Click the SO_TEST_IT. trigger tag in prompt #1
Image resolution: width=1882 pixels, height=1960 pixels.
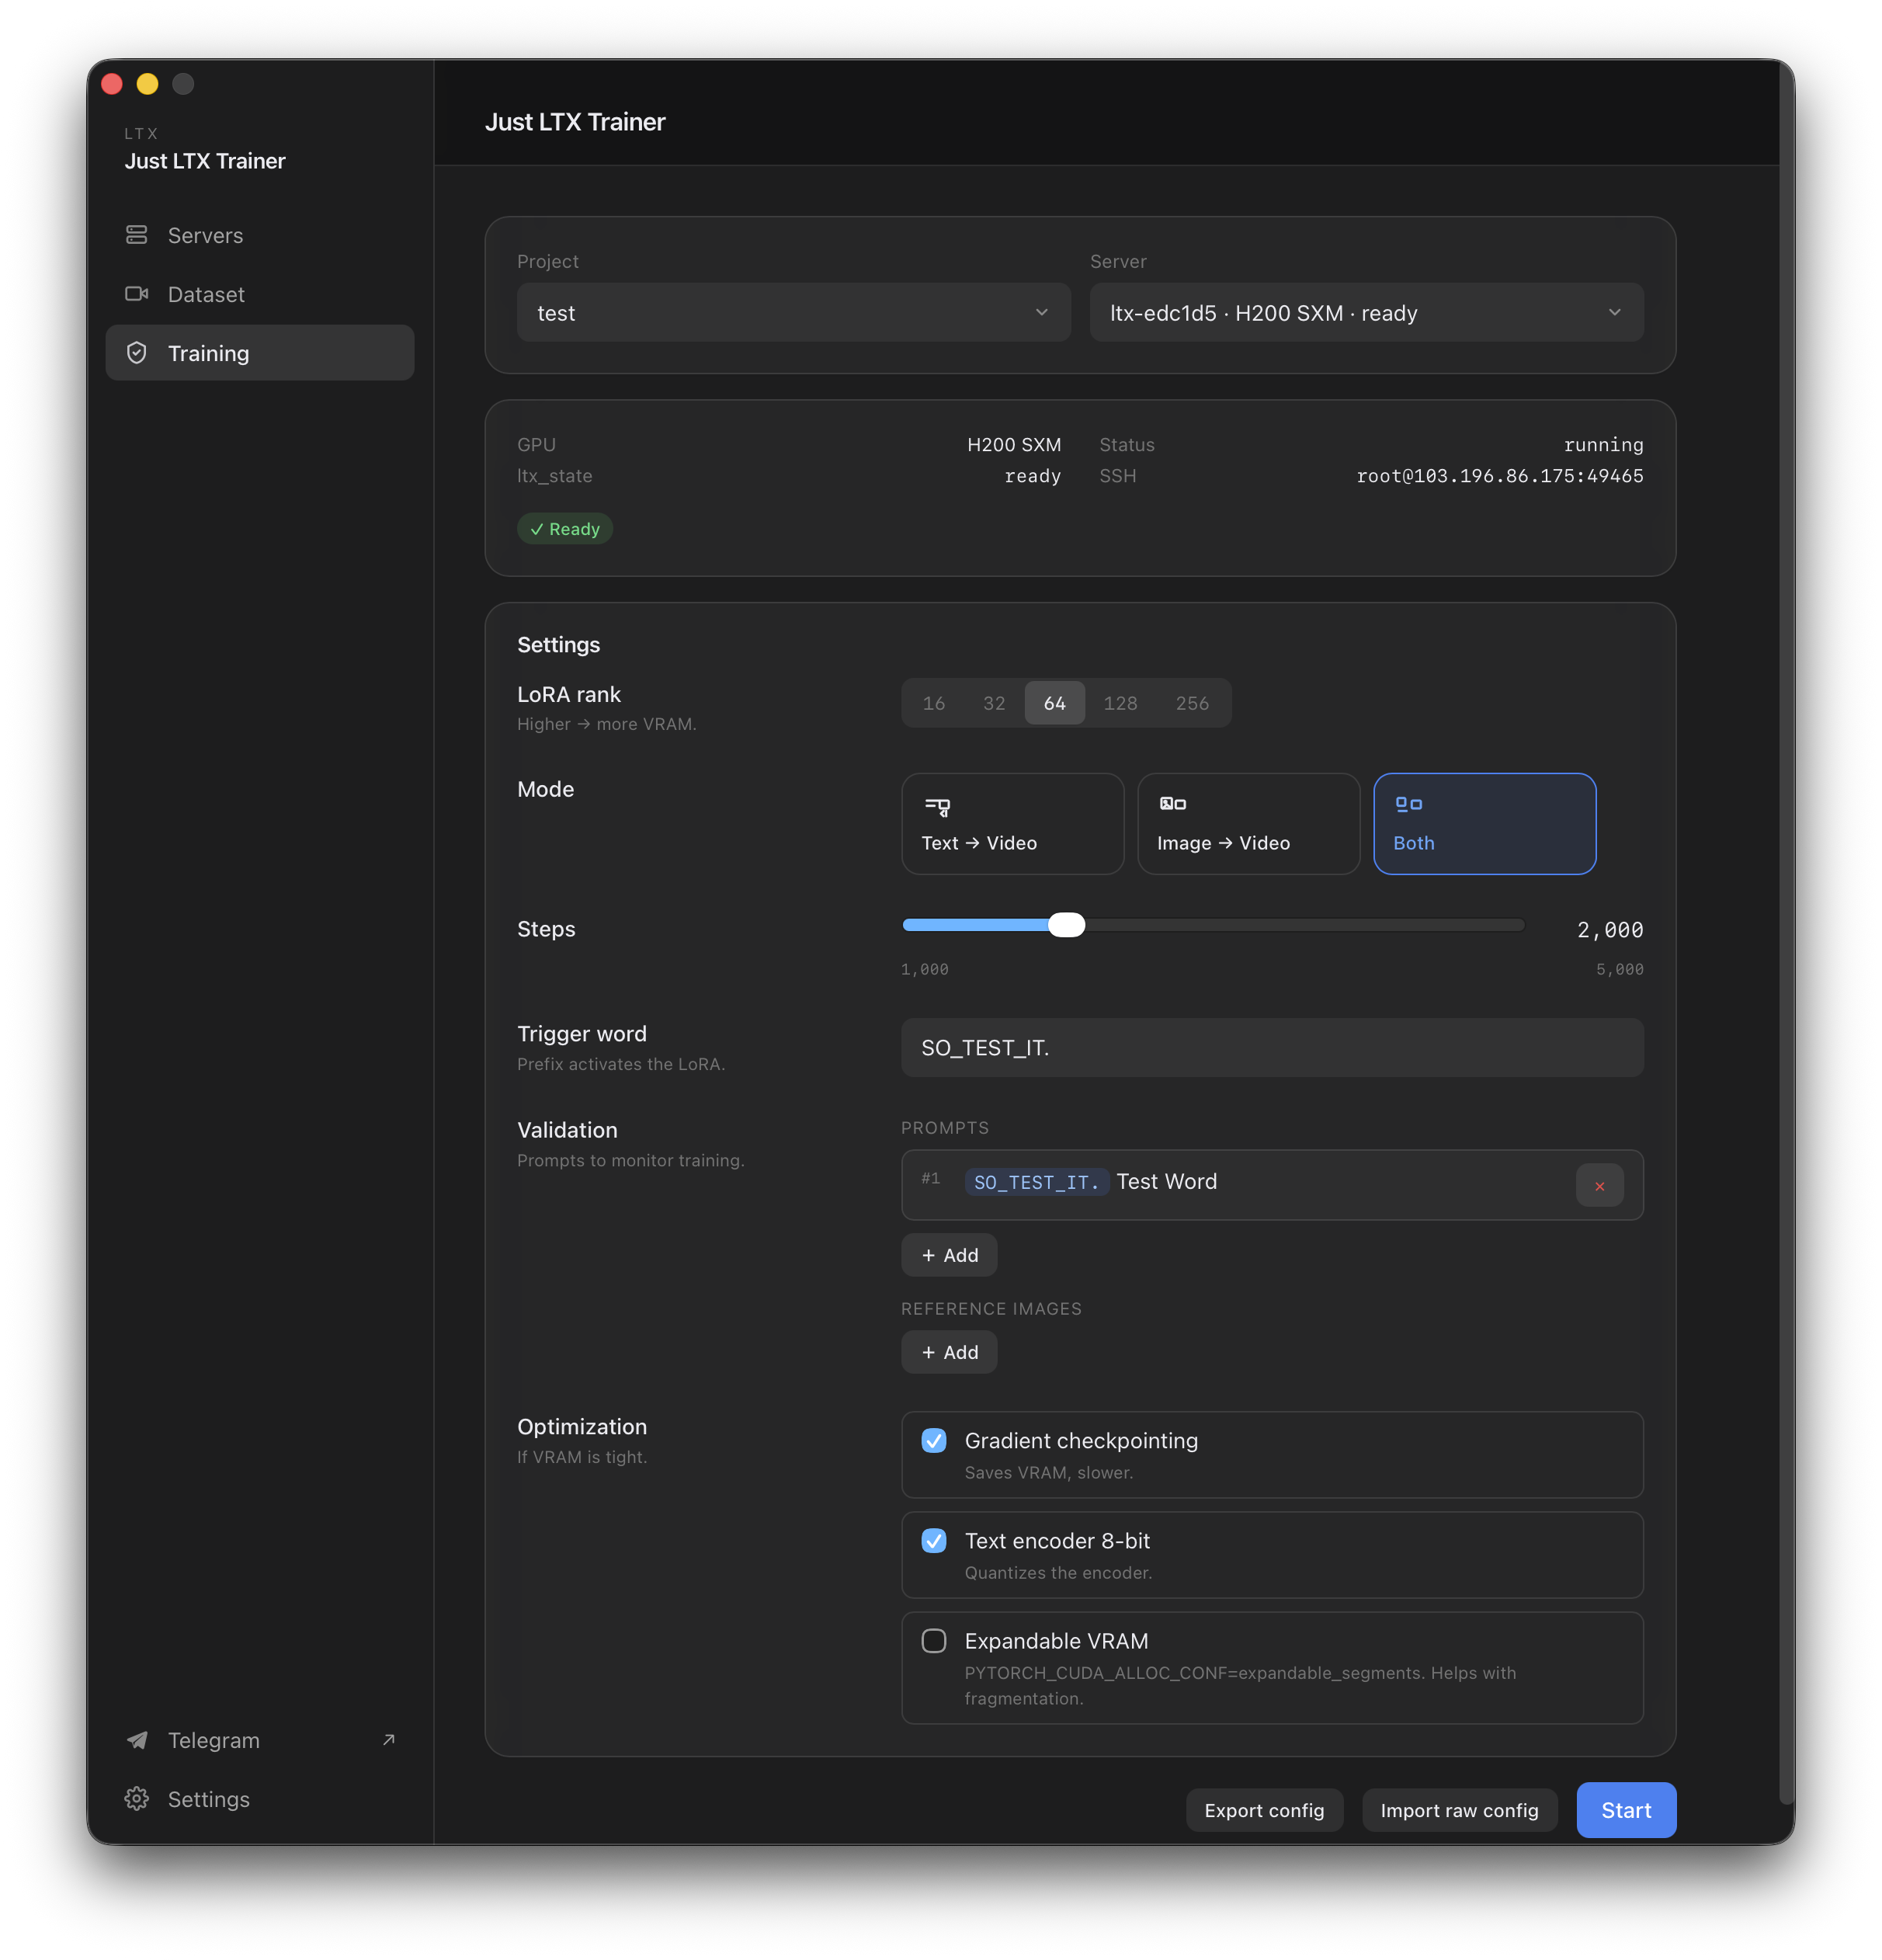pos(1036,1182)
